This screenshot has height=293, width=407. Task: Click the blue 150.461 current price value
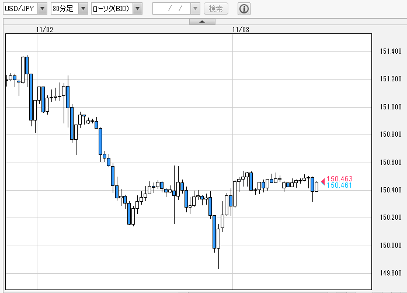[339, 185]
